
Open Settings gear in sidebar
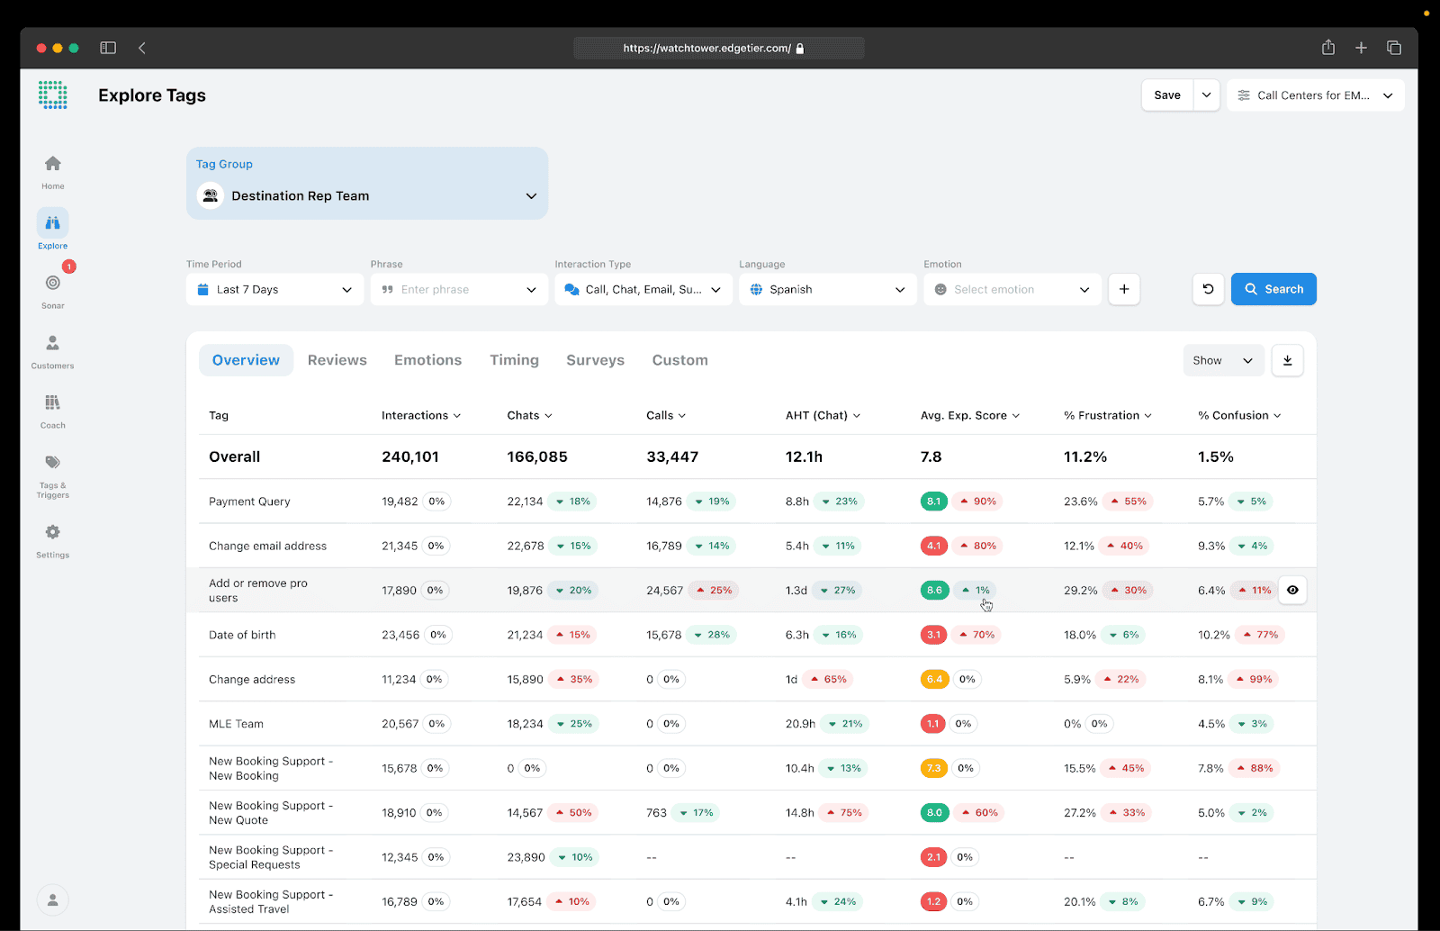coord(53,532)
